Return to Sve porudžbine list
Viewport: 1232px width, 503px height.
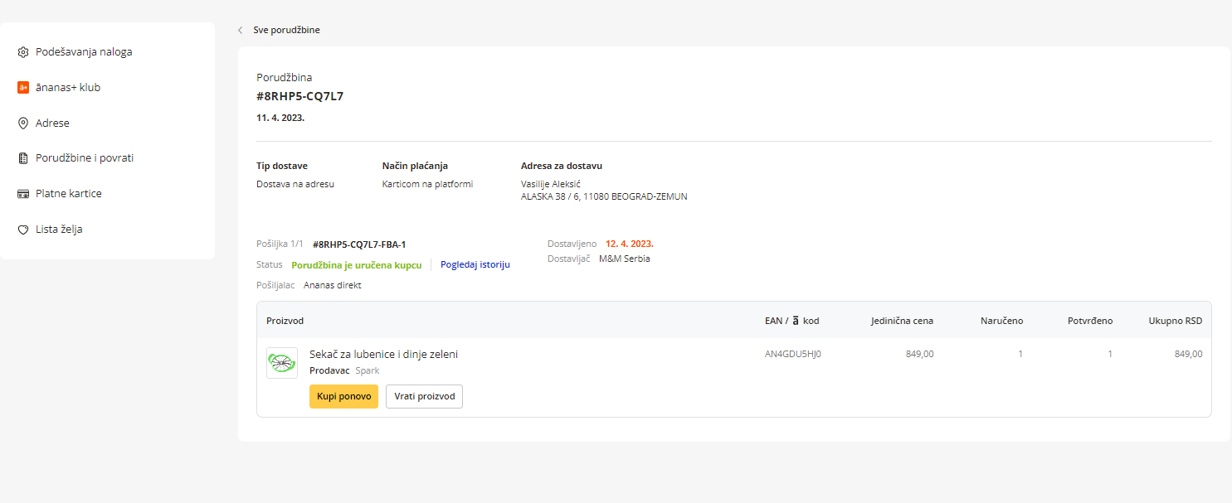pos(286,31)
